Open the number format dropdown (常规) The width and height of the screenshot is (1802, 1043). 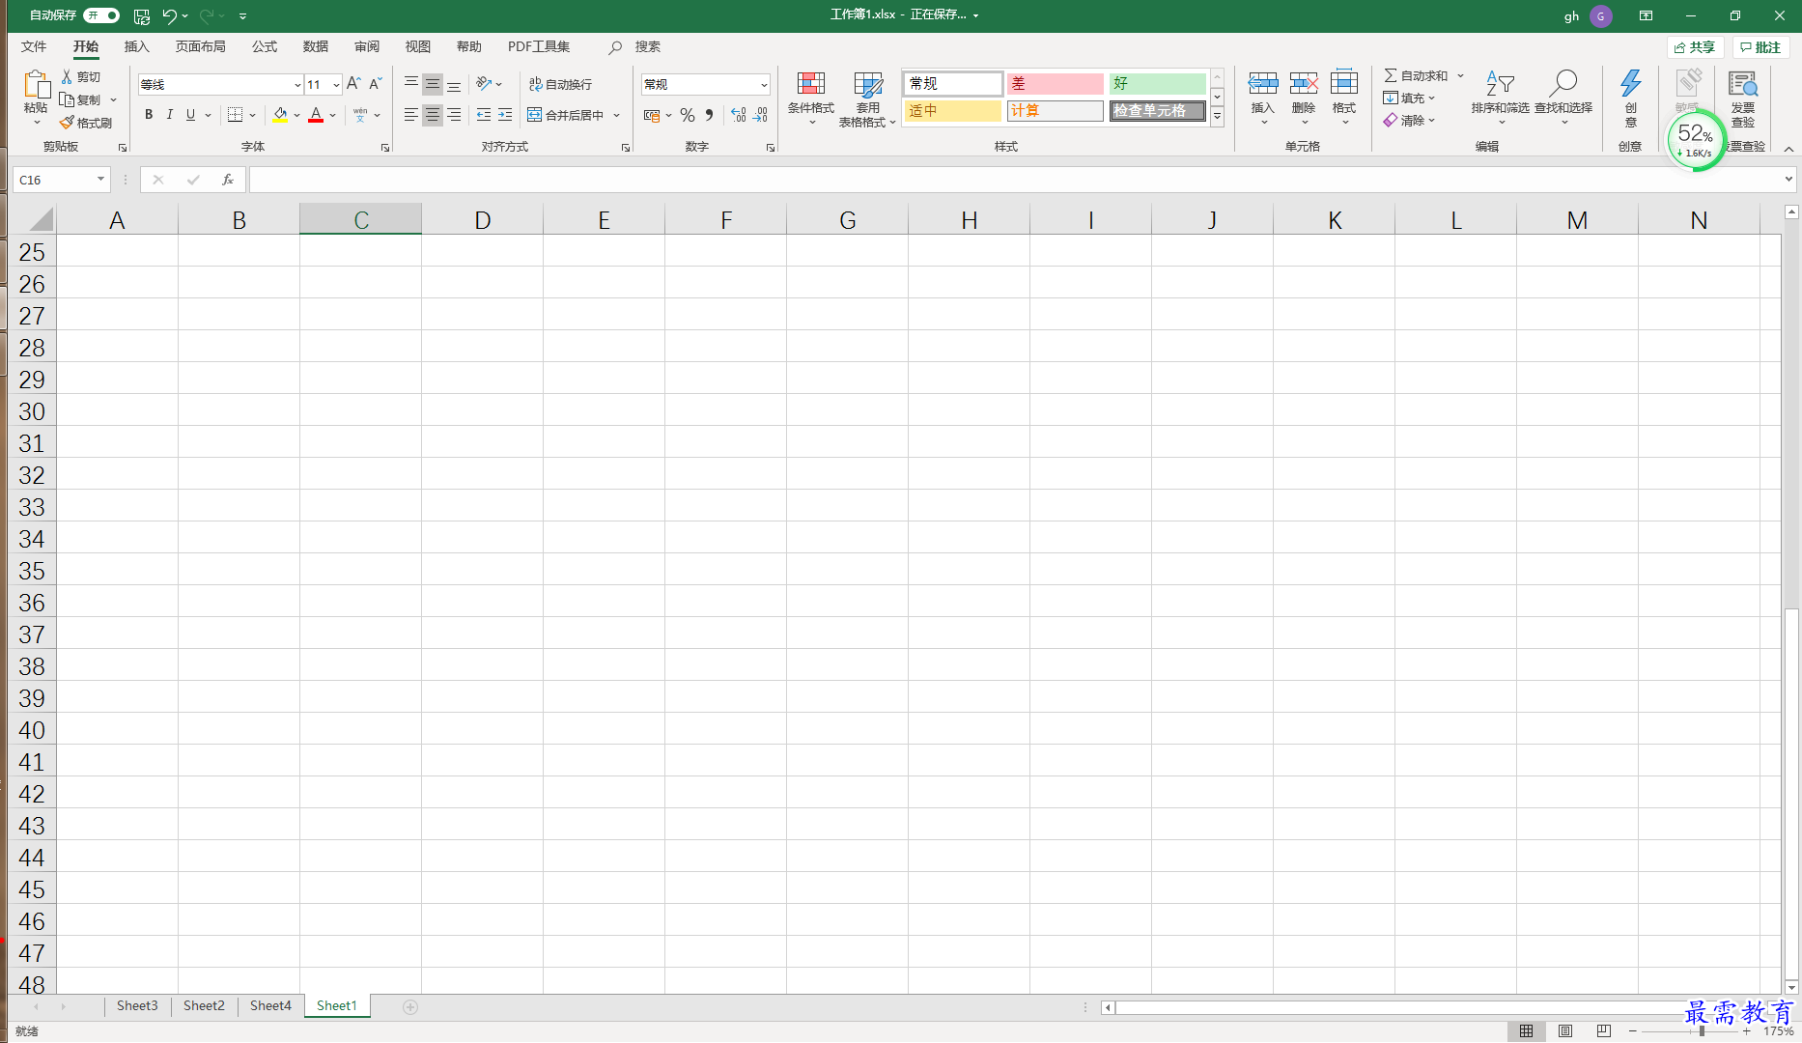(764, 85)
